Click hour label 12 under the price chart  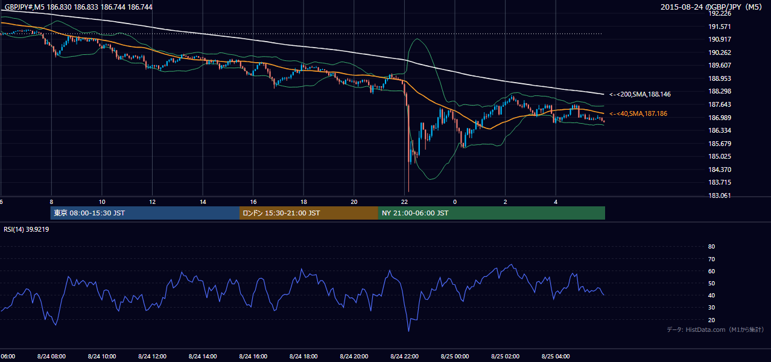(x=152, y=202)
